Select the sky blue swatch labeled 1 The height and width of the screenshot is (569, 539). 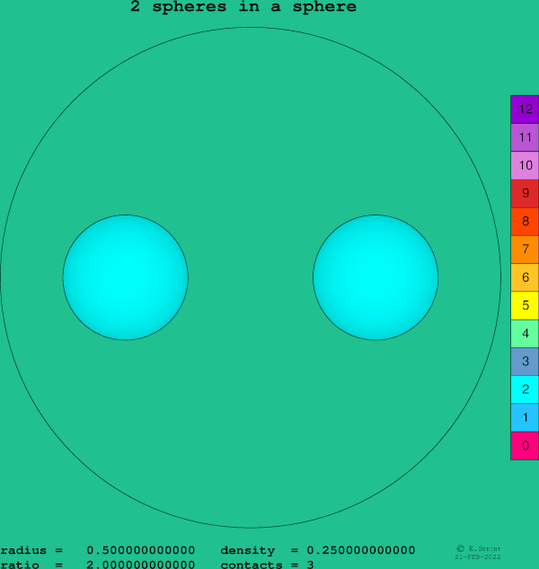525,417
